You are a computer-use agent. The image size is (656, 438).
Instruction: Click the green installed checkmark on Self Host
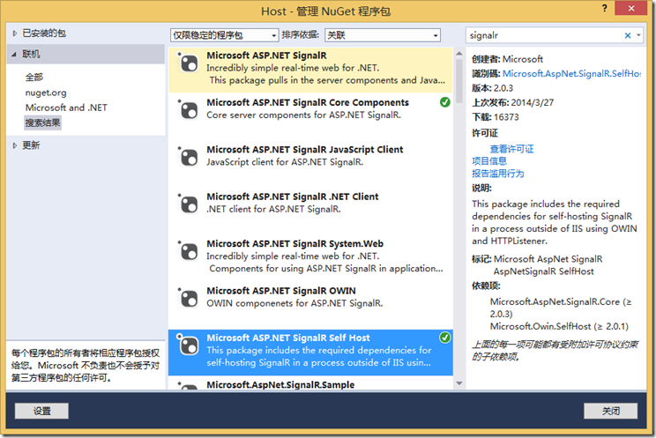(x=444, y=338)
